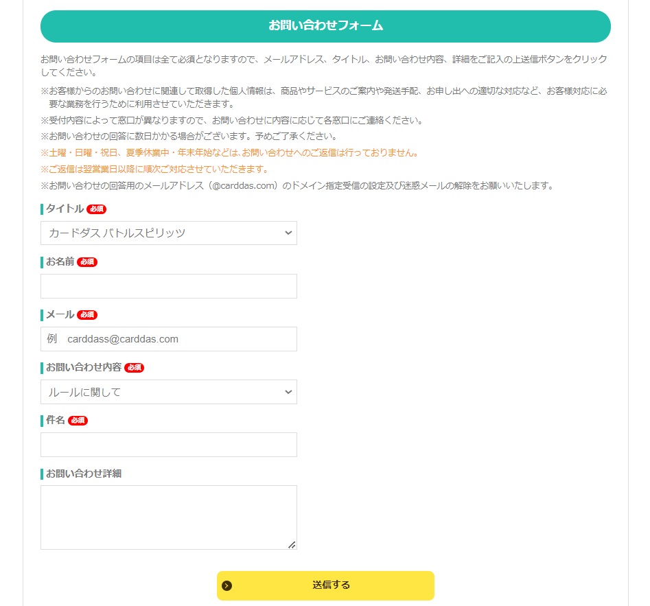Click the arrow icon on the 送信する button
Image resolution: width=650 pixels, height=606 pixels.
point(227,585)
